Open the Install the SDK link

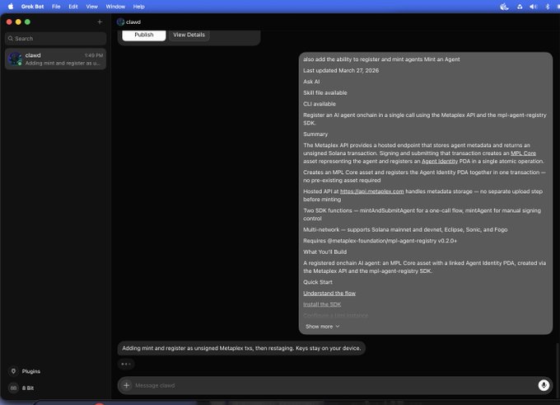click(322, 304)
